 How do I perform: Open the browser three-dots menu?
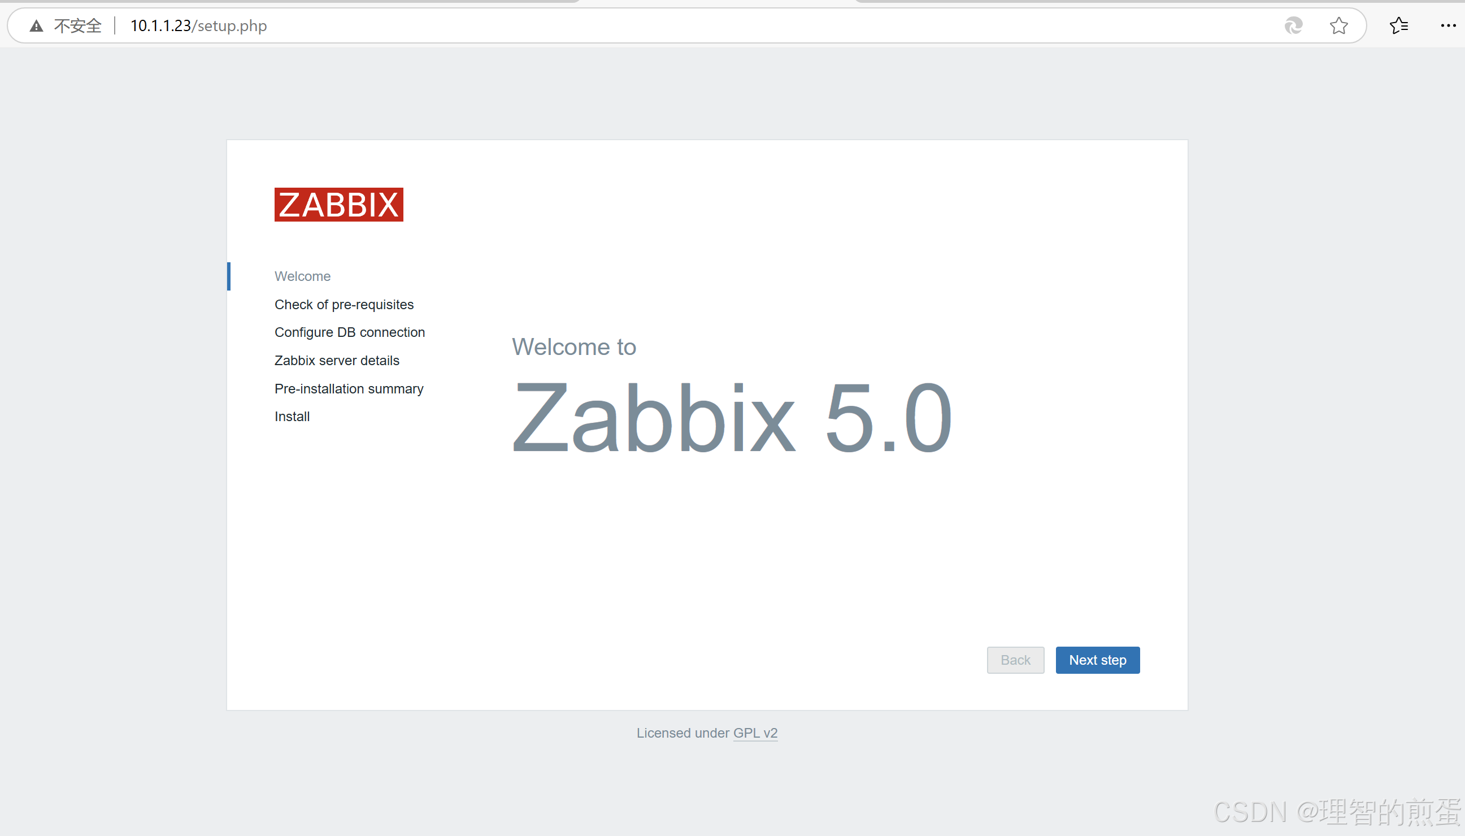click(x=1447, y=26)
